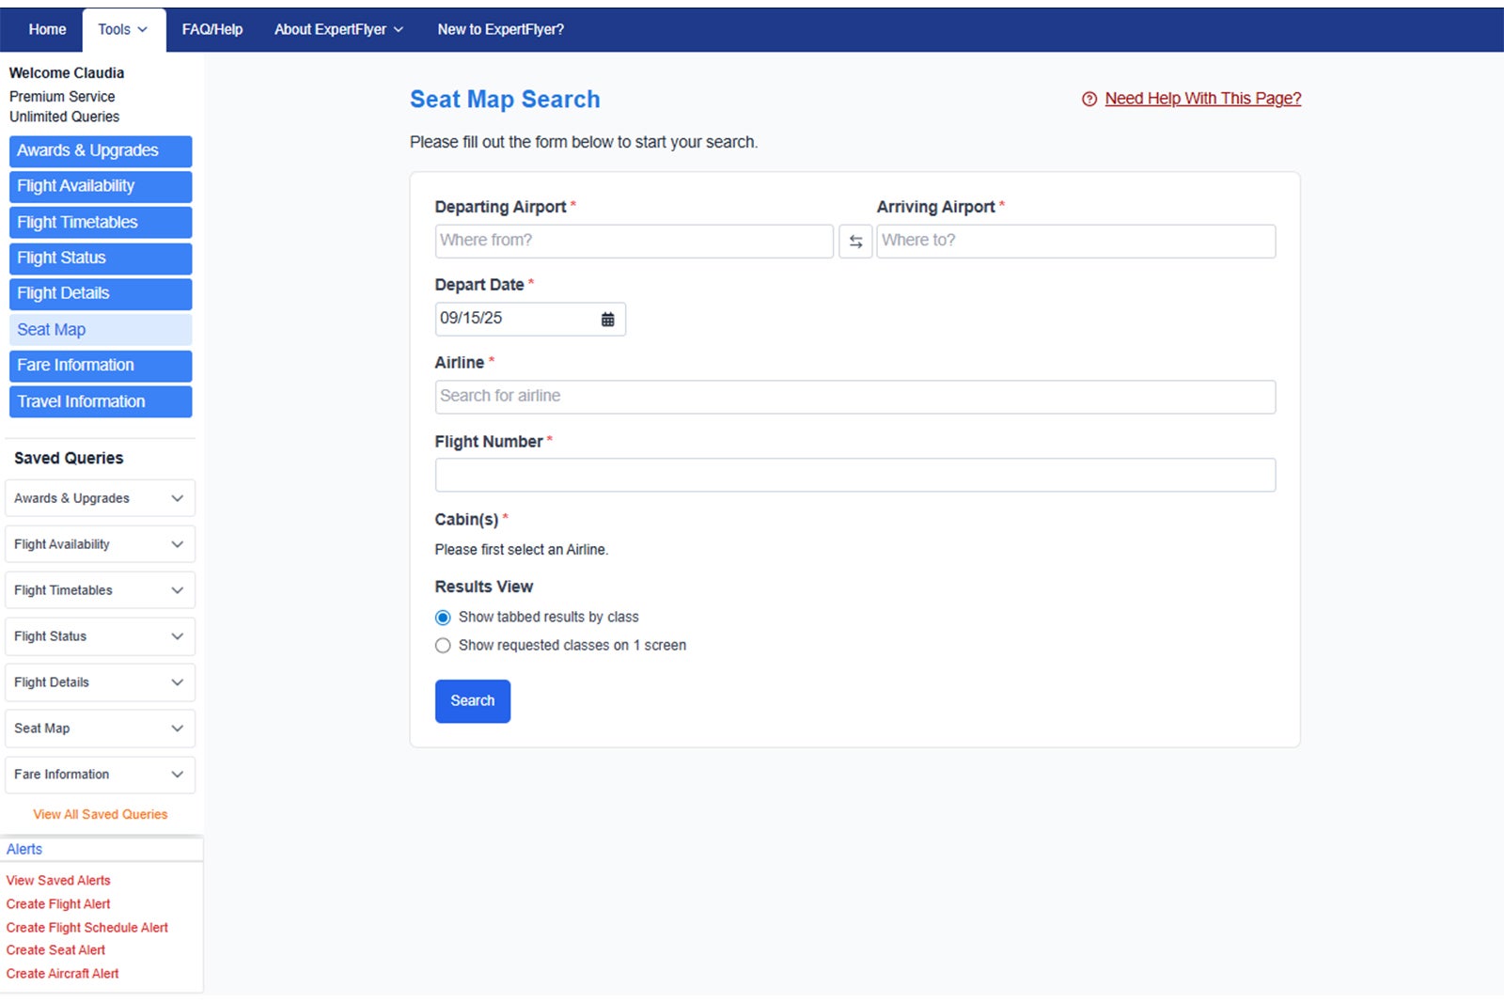Screen dimensions: 1504x1003
Task: Go to the FAQ/Help page
Action: click(x=212, y=30)
